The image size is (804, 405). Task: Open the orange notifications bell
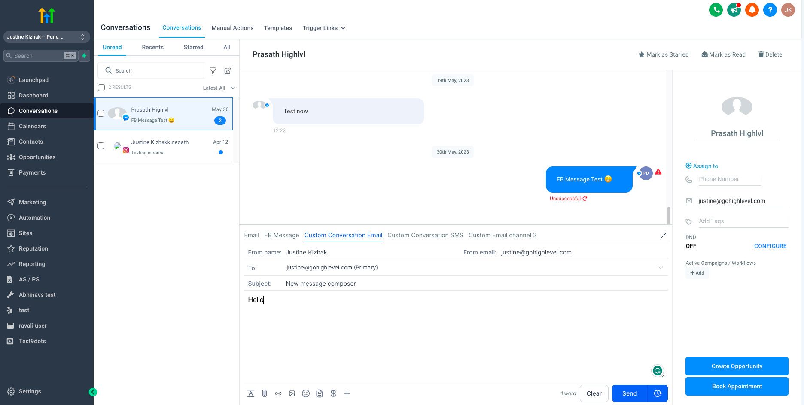coord(752,10)
